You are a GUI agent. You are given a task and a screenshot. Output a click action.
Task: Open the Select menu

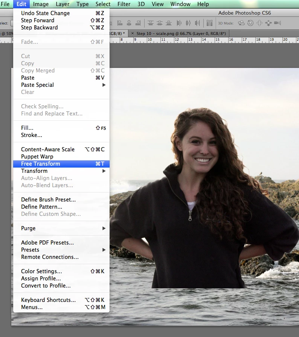pos(103,4)
